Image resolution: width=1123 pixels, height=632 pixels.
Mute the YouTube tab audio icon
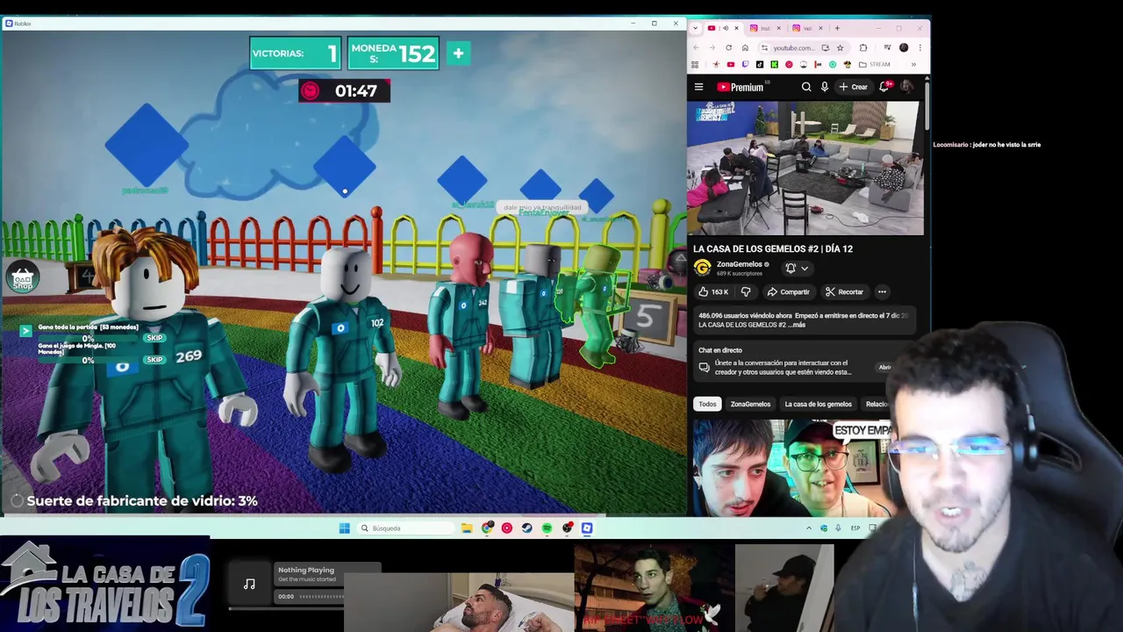click(x=726, y=28)
